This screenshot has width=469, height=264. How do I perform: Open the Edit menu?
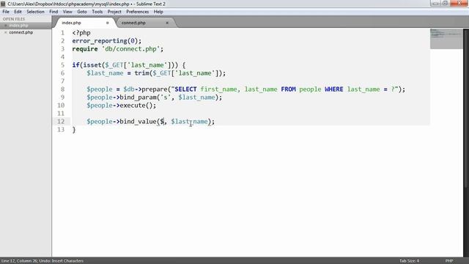18,12
